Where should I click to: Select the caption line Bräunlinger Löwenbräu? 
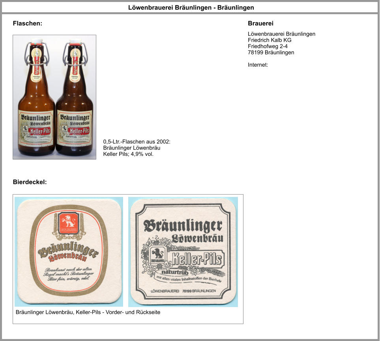pyautogui.click(x=131, y=148)
